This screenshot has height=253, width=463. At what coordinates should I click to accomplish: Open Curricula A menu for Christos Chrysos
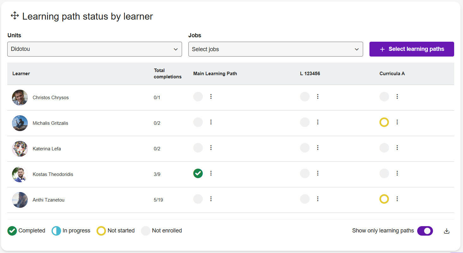click(397, 97)
